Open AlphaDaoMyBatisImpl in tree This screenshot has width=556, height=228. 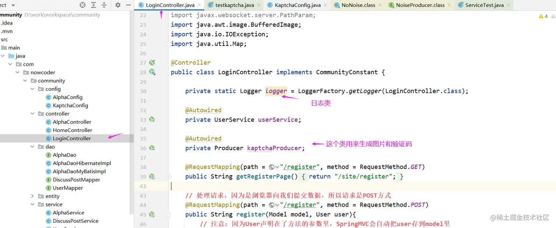(x=79, y=171)
